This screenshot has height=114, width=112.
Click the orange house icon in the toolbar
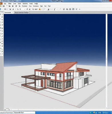click(40, 9)
